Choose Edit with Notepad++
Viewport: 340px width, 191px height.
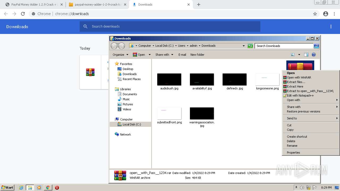point(311,95)
